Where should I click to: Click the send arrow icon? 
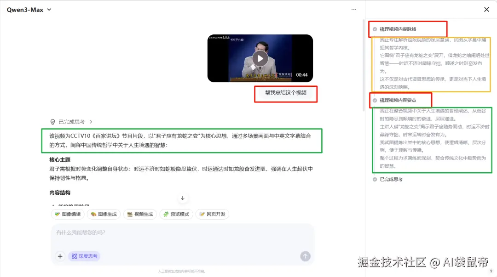click(305, 256)
